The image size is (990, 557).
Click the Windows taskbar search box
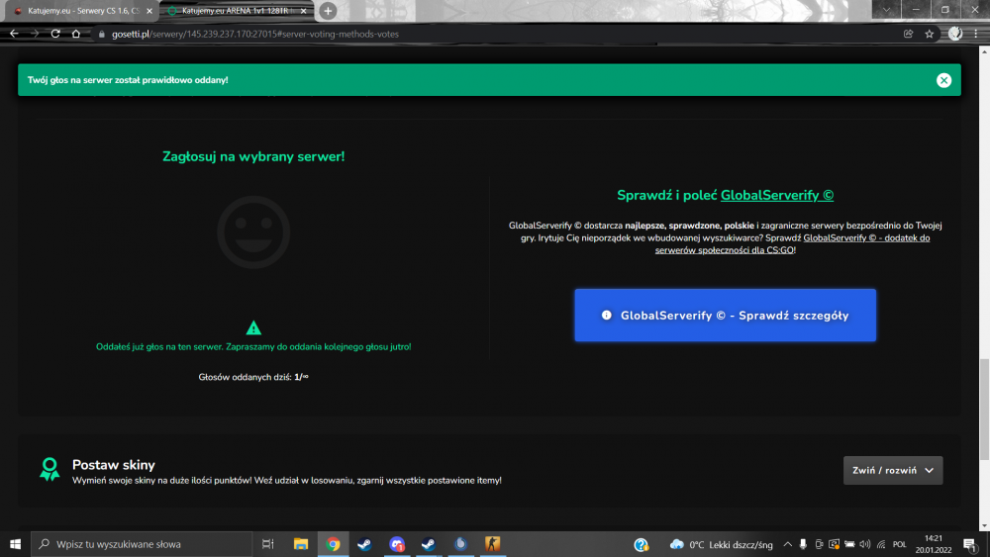(142, 544)
